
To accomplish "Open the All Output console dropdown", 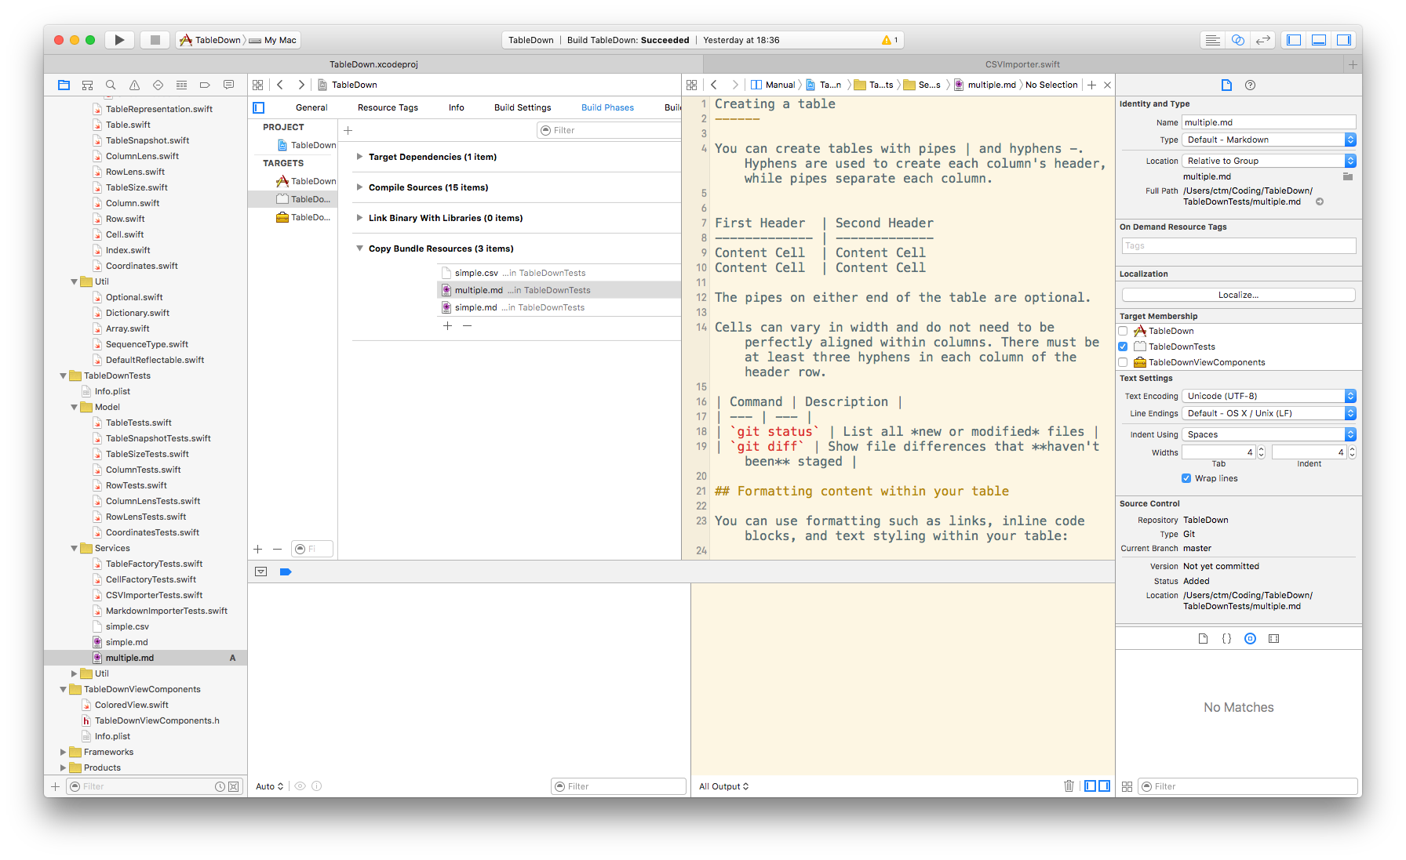I will point(723,786).
